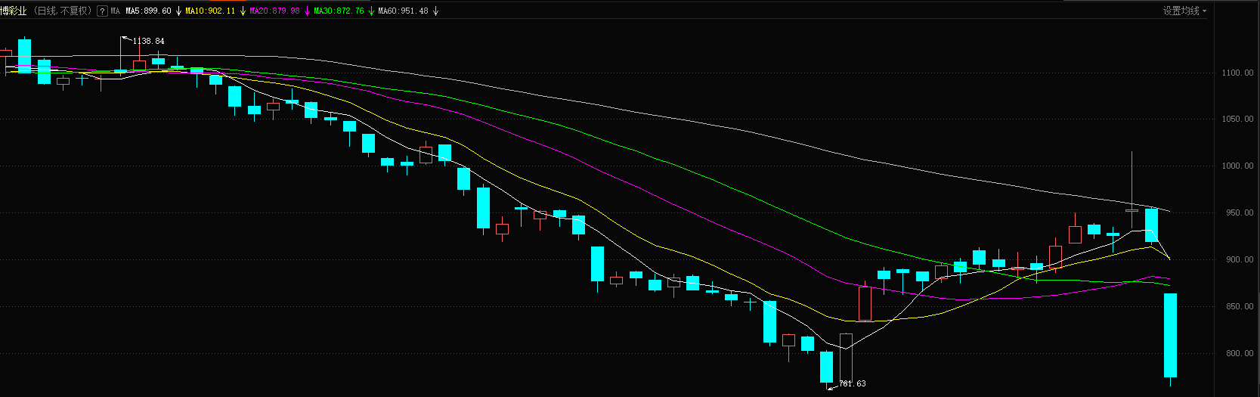Select the MA10:902.11 yellow indicator label

tap(210, 11)
